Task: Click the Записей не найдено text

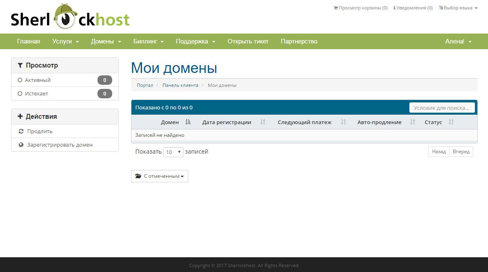Action: click(160, 135)
